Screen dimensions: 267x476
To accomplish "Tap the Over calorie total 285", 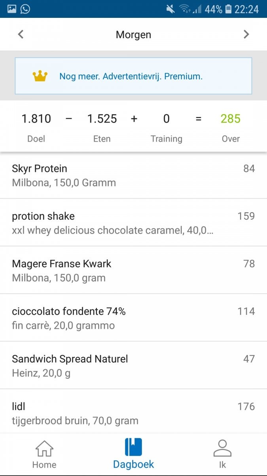I will click(230, 119).
